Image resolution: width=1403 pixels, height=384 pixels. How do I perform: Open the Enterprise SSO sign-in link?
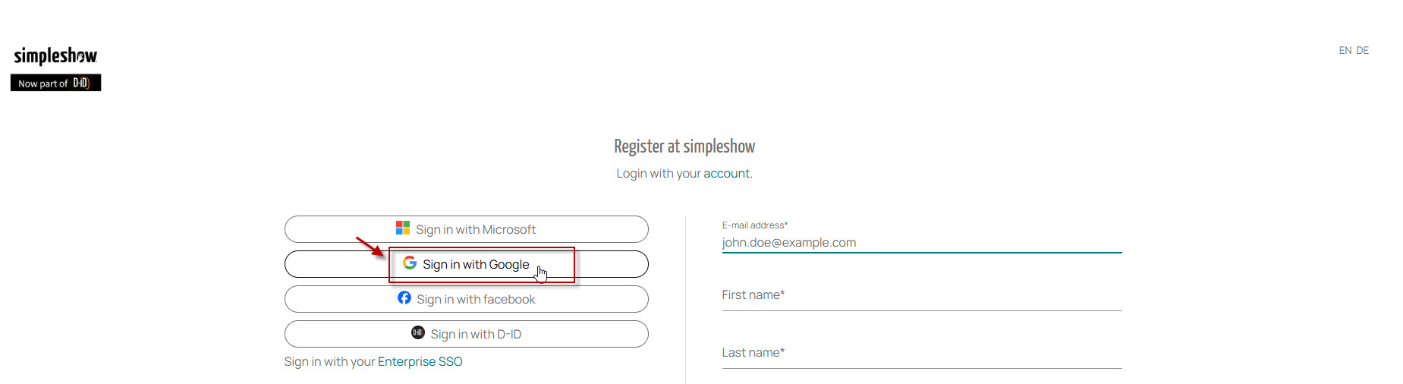[x=420, y=362]
